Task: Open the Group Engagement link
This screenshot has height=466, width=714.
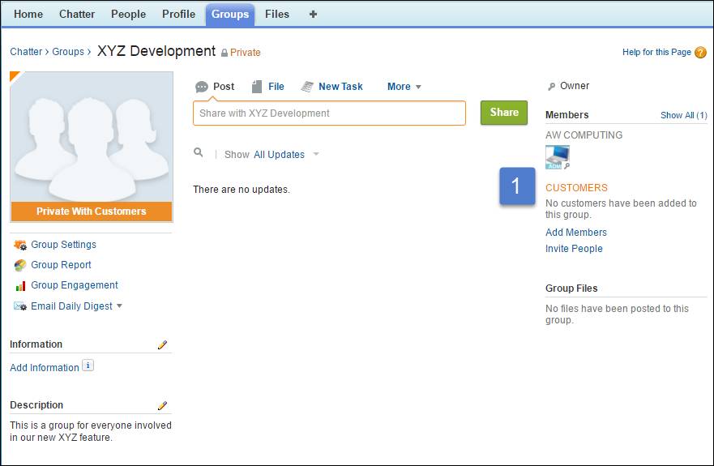Action: (x=75, y=285)
